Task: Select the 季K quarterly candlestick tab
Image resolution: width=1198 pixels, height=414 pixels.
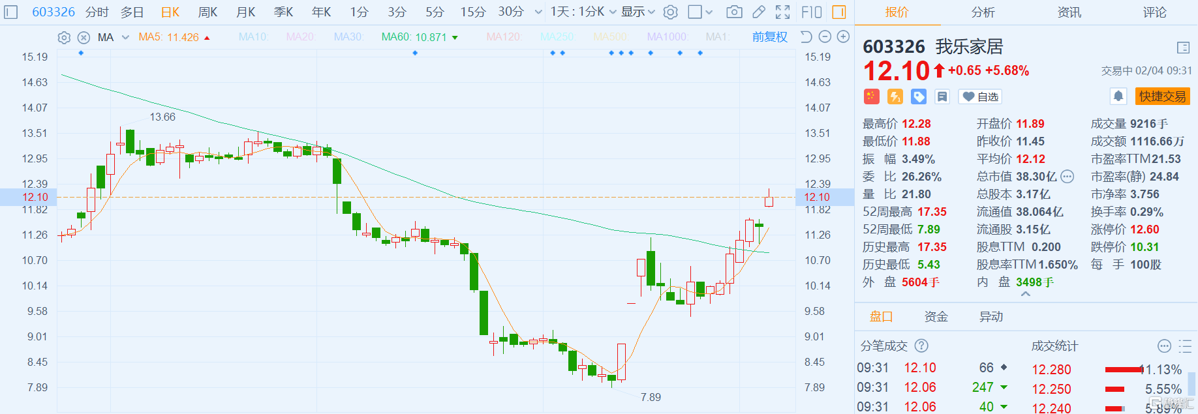Action: pyautogui.click(x=284, y=12)
